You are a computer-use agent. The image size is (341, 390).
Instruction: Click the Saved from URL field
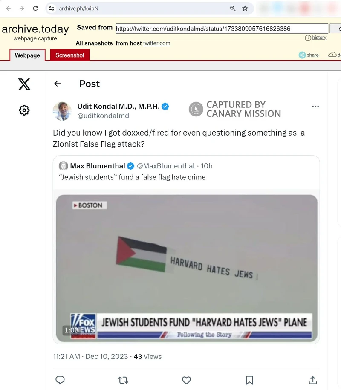point(222,29)
